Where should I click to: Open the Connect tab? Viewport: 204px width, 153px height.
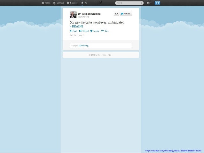(x=59, y=3)
